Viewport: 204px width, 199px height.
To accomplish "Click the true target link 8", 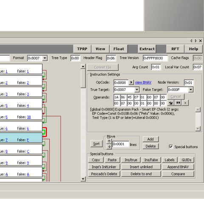I will click(6, 151).
